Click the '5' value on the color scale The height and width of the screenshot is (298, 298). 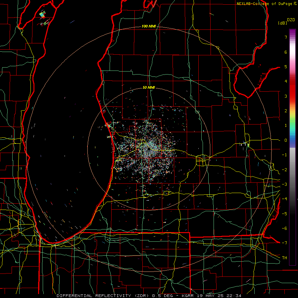pyautogui.click(x=286, y=67)
